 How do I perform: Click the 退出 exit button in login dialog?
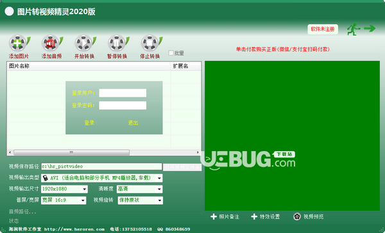pyautogui.click(x=133, y=123)
